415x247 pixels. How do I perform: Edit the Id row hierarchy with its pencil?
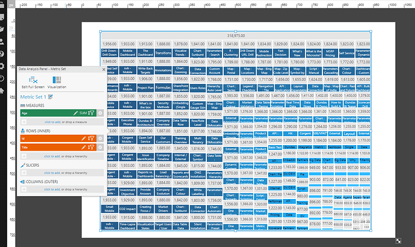pyautogui.click(x=84, y=138)
